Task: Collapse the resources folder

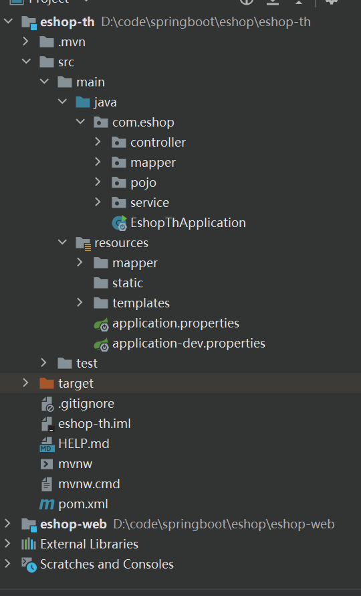Action: point(62,242)
